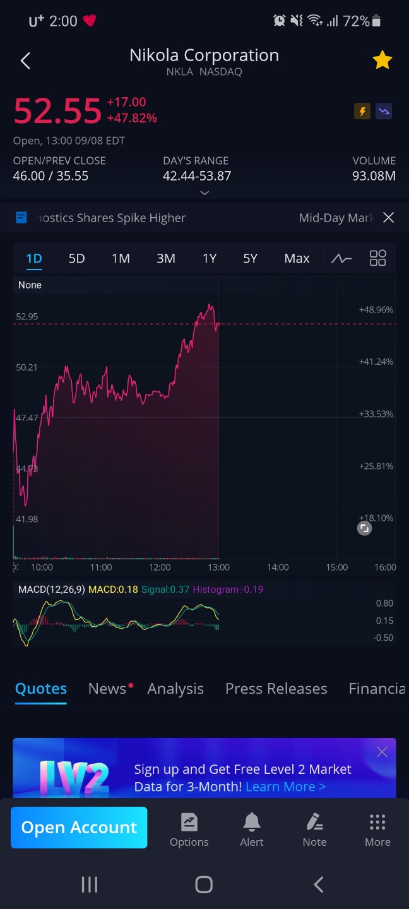
Task: Follow the Learn More link
Action: tap(286, 787)
